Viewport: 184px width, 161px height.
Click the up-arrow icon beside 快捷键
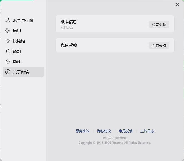(8, 41)
